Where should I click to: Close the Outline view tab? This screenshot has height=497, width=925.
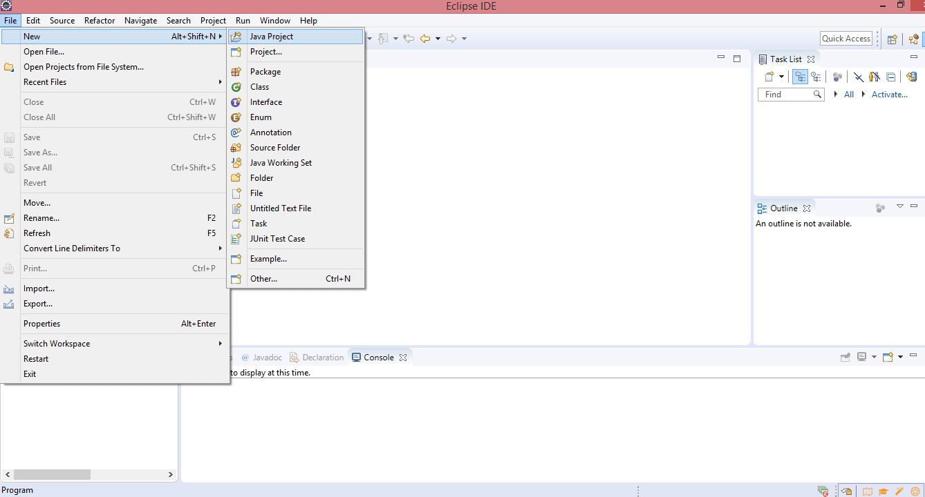pyautogui.click(x=806, y=208)
